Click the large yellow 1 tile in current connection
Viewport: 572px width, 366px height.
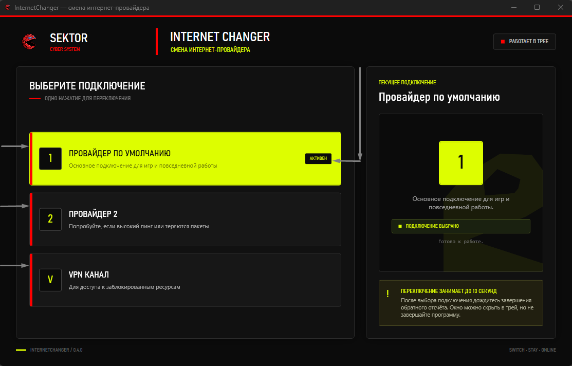pyautogui.click(x=461, y=163)
